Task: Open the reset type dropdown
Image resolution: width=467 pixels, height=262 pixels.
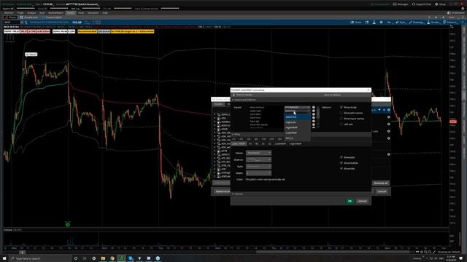Action: (297, 111)
